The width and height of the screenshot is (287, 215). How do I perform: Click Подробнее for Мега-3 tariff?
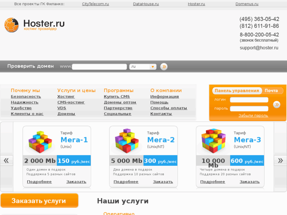pos(213,182)
